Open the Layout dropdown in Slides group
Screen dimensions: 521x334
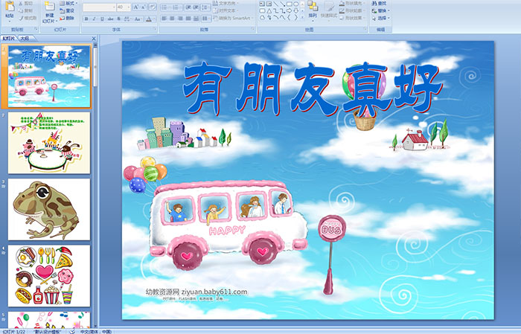click(68, 3)
